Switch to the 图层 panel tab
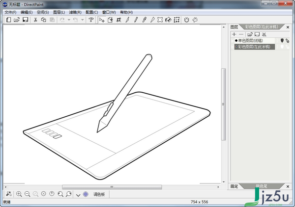The height and width of the screenshot is (207, 295). 234,27
